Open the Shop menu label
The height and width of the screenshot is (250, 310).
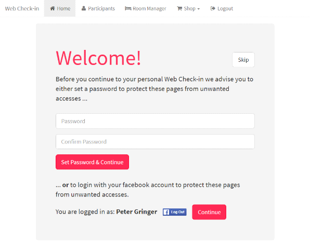point(189,8)
